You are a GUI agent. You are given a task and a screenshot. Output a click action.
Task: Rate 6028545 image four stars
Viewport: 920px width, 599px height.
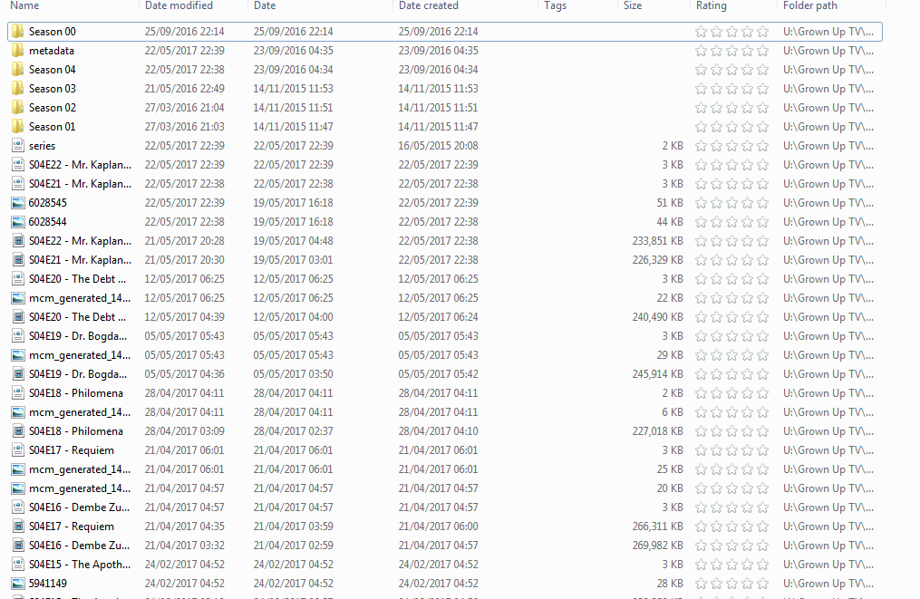(x=748, y=203)
